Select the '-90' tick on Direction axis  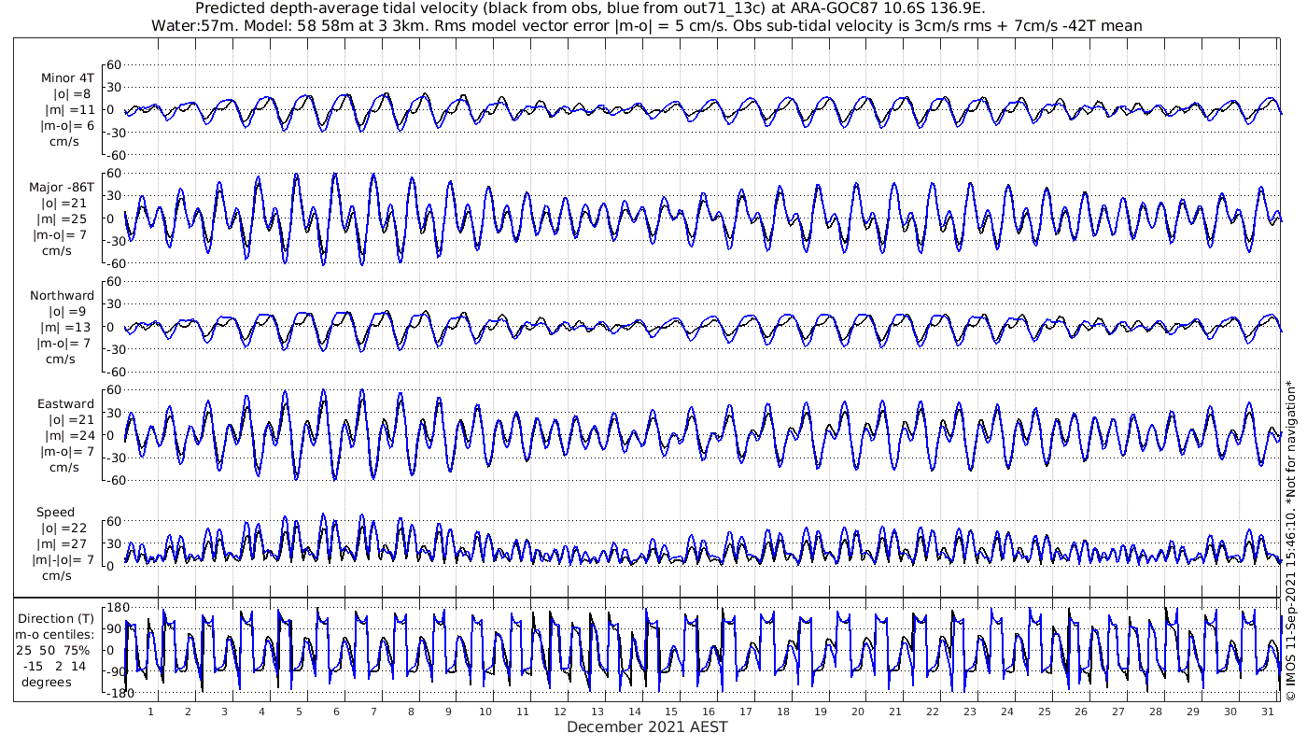(117, 671)
